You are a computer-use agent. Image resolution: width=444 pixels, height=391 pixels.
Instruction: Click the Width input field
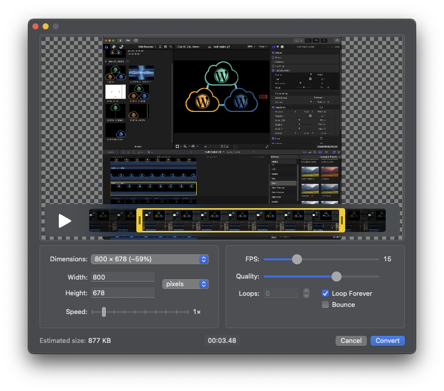point(123,277)
